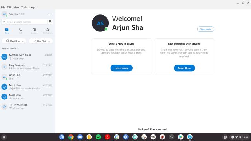Open the Tools menu
Image resolution: width=251 pixels, height=141 pixels.
(24, 7)
